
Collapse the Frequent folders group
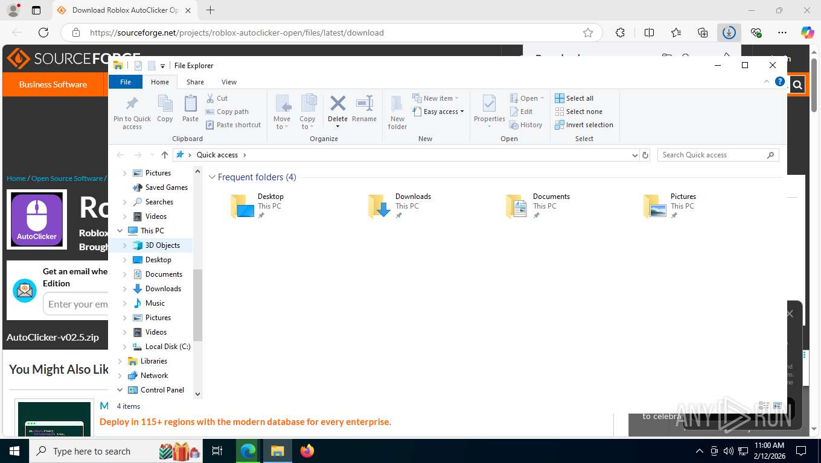212,177
